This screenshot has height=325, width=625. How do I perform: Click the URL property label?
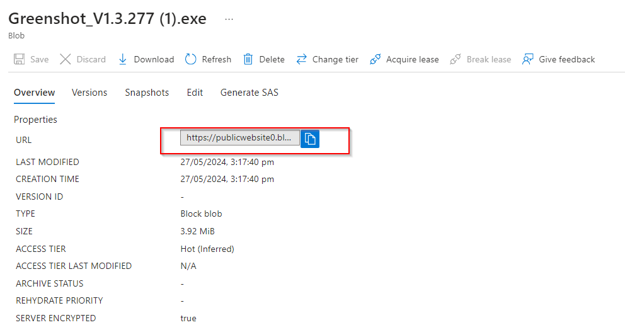(x=23, y=140)
